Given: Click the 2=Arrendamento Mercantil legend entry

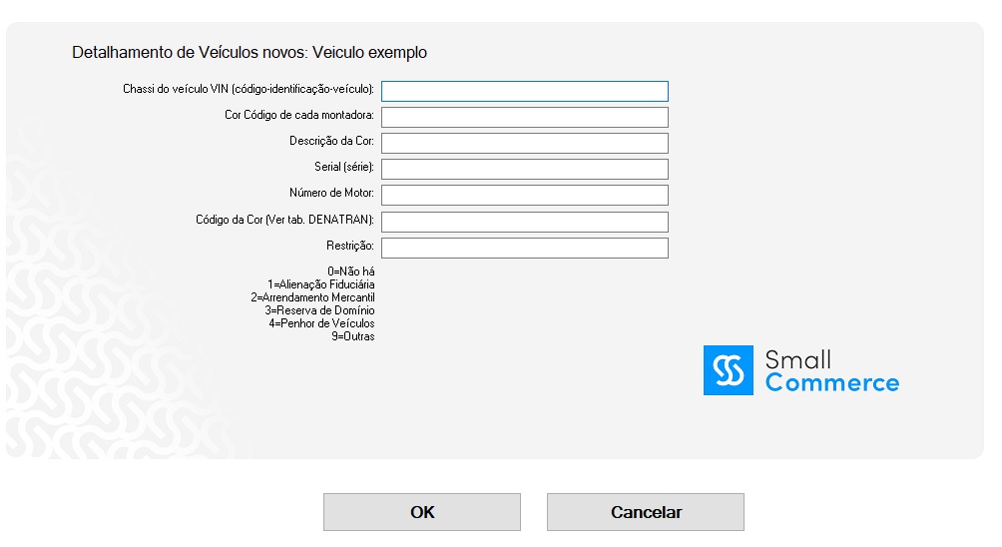Looking at the screenshot, I should click(312, 297).
